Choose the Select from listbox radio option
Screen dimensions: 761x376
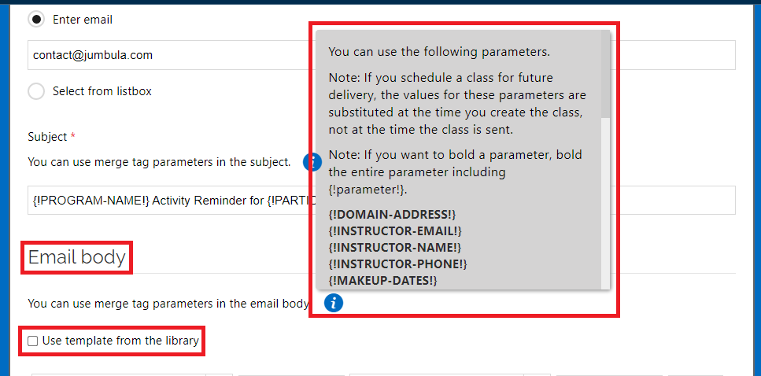[x=36, y=91]
